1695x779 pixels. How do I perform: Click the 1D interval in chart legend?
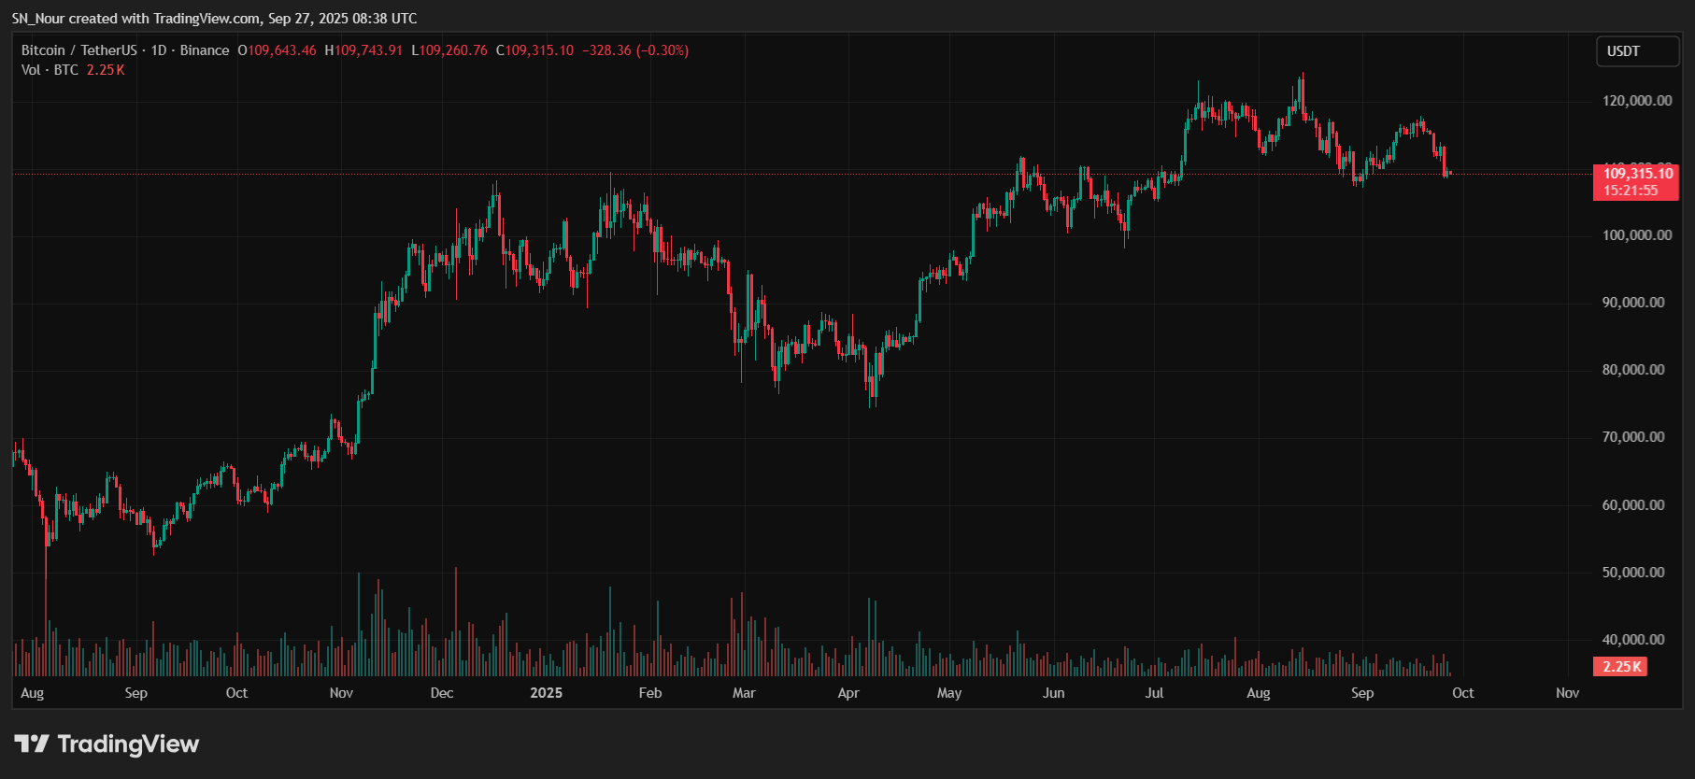pyautogui.click(x=159, y=50)
